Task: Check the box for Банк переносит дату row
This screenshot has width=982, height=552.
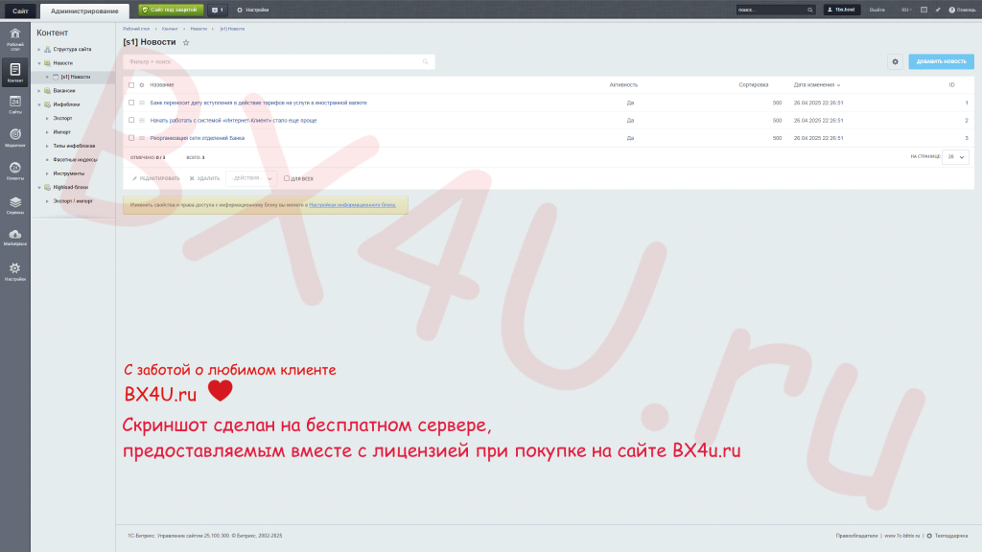Action: point(131,103)
